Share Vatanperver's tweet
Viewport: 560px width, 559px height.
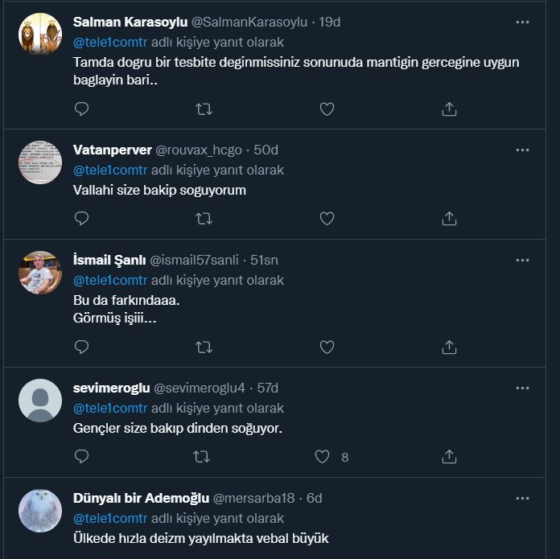450,218
